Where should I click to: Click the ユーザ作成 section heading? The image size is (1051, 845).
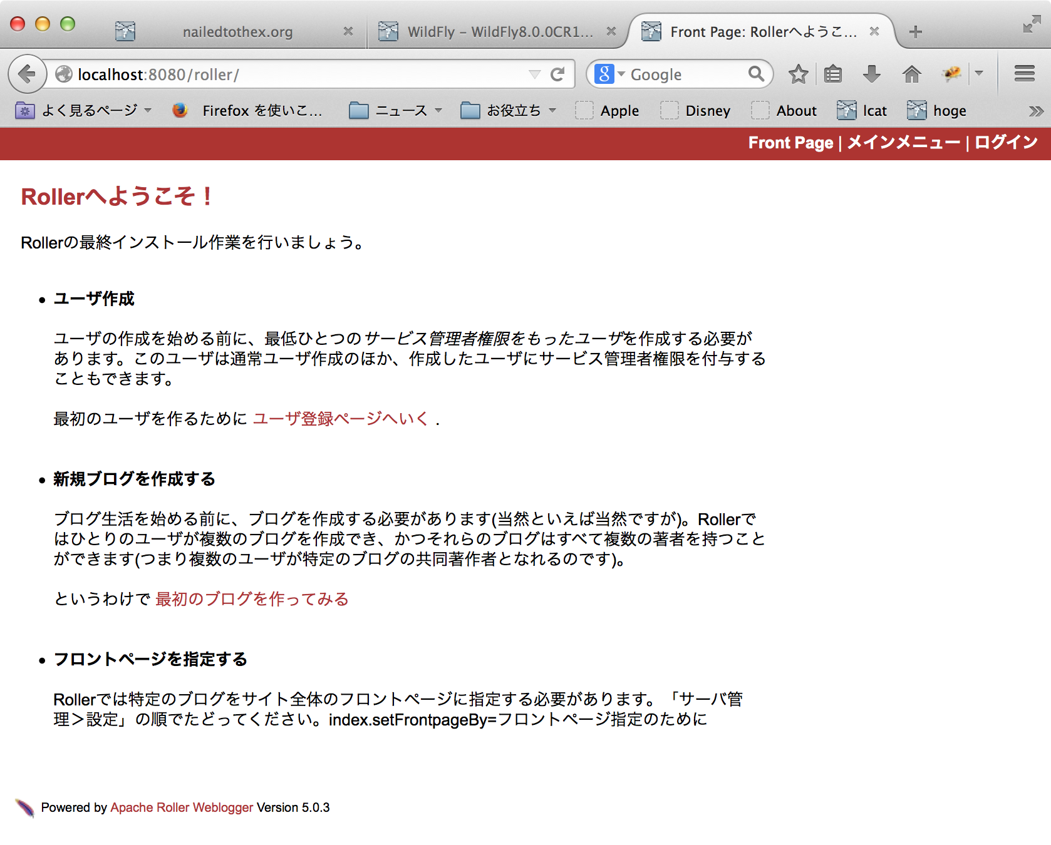tap(94, 299)
